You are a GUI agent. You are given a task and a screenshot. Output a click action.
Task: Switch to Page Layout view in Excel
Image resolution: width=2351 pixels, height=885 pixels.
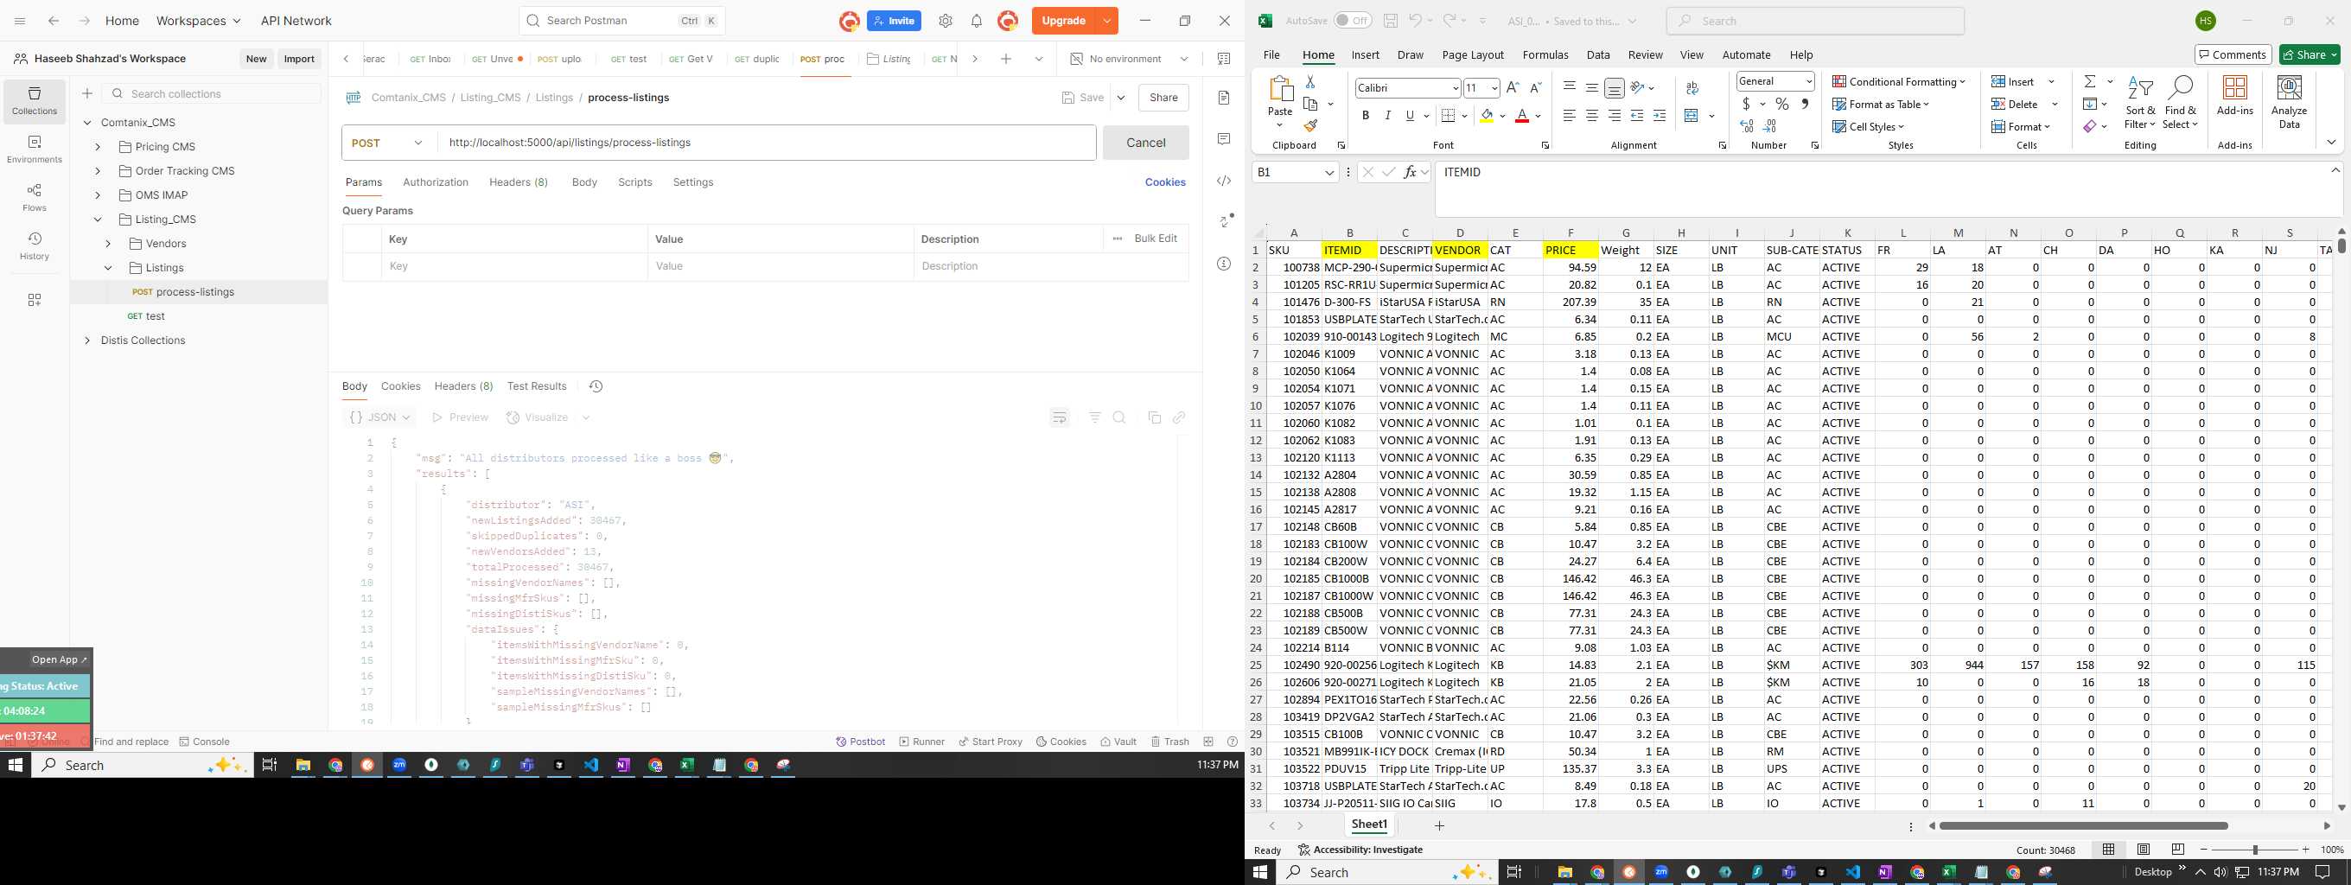2143,850
